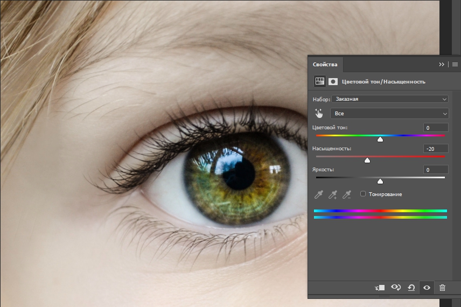Open the Набор preset dropdown
This screenshot has height=307, width=461.
(390, 99)
